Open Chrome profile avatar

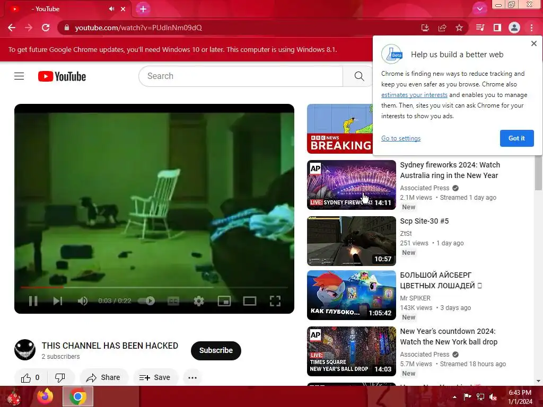coord(514,28)
